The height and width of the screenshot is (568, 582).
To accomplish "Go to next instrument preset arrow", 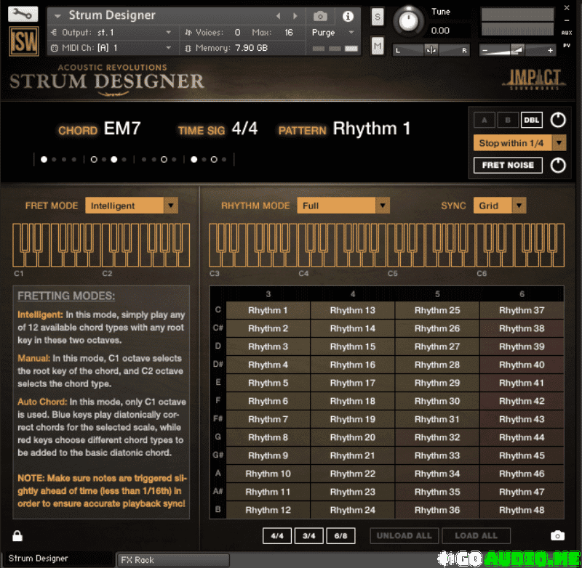I will pyautogui.click(x=295, y=16).
